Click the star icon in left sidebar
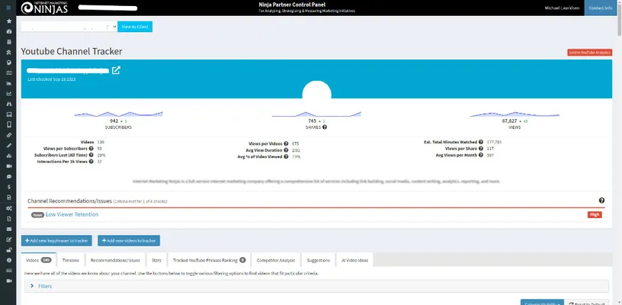This screenshot has height=305, width=622. click(x=8, y=21)
